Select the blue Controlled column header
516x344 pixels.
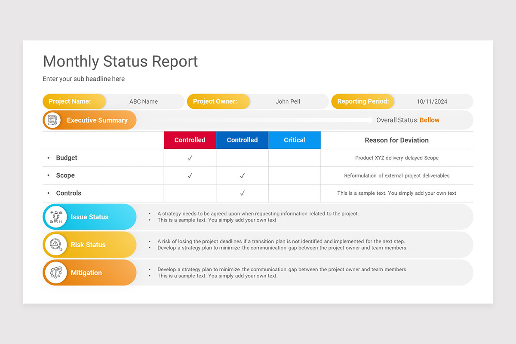click(x=242, y=140)
